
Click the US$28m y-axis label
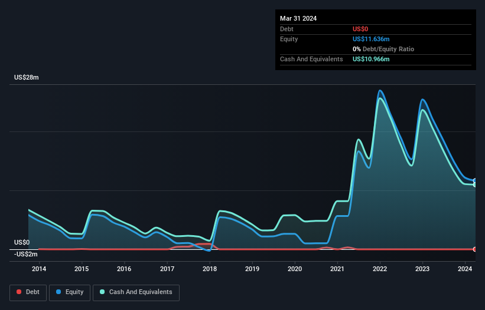27,77
